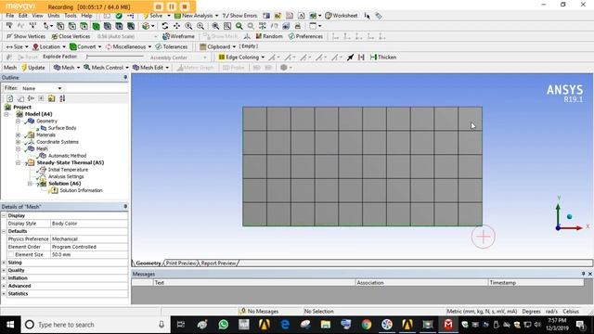Click Show Errors button
594x334 pixels.
tap(239, 16)
